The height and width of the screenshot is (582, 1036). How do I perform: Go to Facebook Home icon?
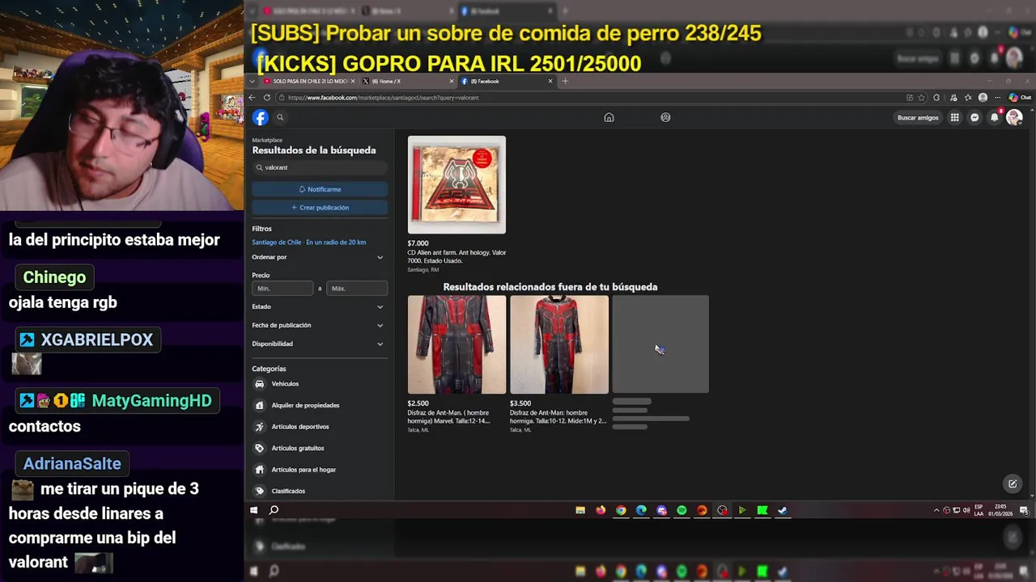coord(609,117)
